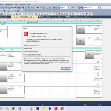
Task: Select the M0 Frequency Write Command coil
Action: point(98,63)
